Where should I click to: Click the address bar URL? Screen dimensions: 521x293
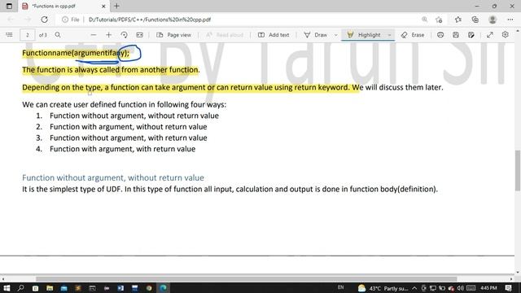pos(150,20)
